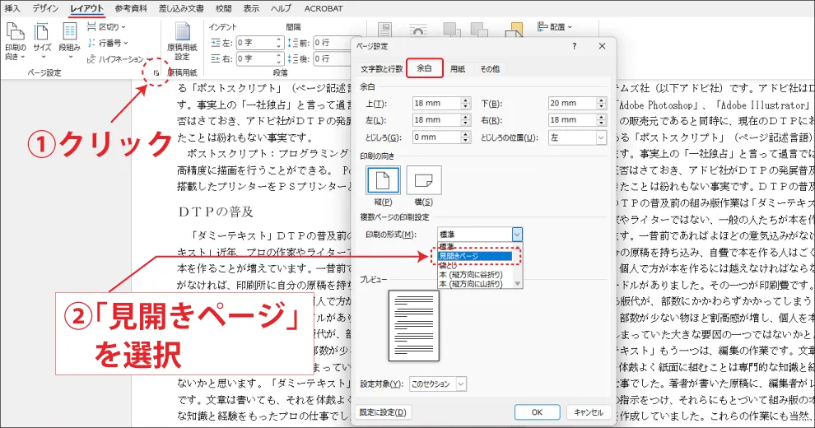Choose 標準 in the dropdown list
815x428 pixels.
(476, 246)
